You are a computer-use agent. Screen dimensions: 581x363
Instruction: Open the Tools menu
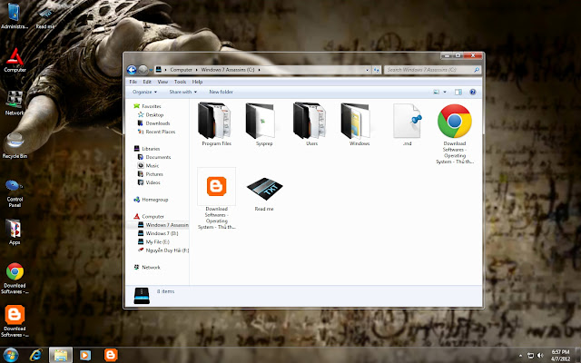180,82
